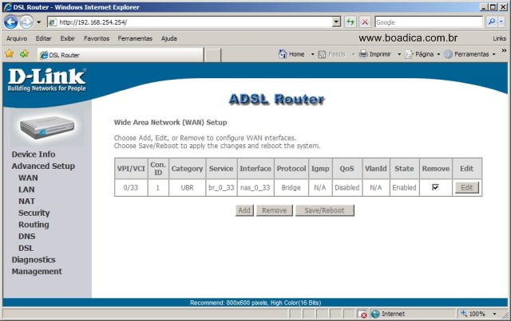Open the search provider dropdown arrow

coord(501,22)
